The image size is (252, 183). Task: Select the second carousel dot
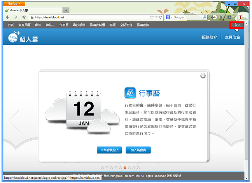pyautogui.click(x=107, y=168)
